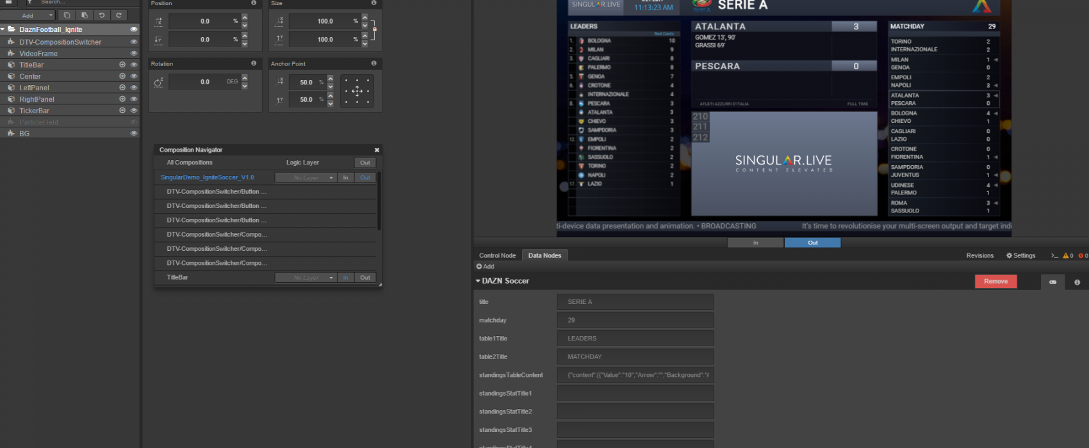Open the Position panel info icon
This screenshot has height=448, width=1089.
pyautogui.click(x=254, y=3)
